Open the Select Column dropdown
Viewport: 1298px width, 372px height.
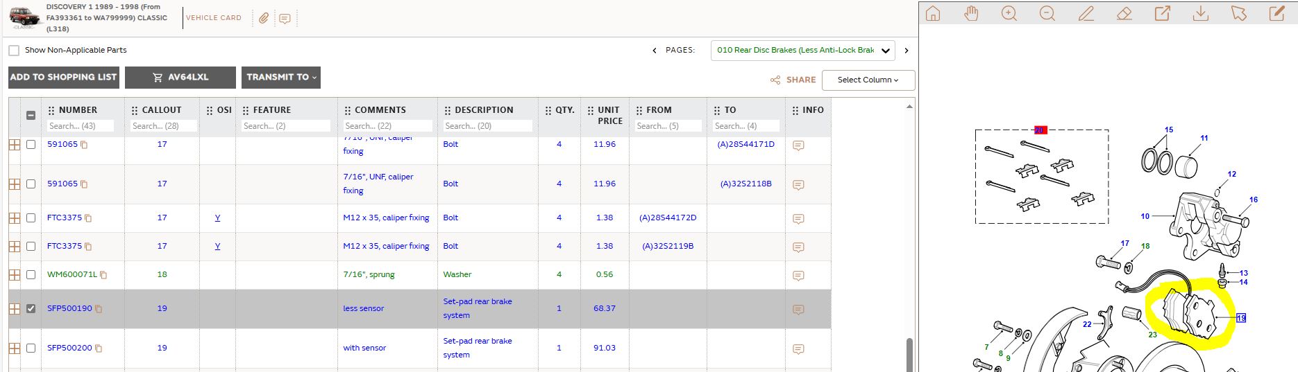tap(868, 80)
